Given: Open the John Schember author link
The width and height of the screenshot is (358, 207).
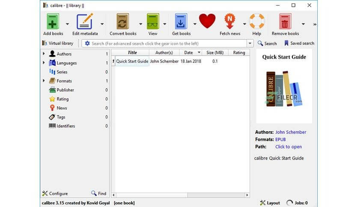Looking at the screenshot, I should click(x=290, y=132).
